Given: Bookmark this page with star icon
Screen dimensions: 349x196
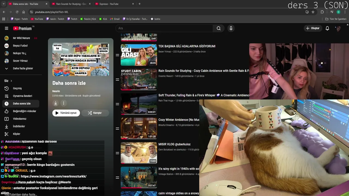Looking at the screenshot, I should pyautogui.click(x=313, y=12).
